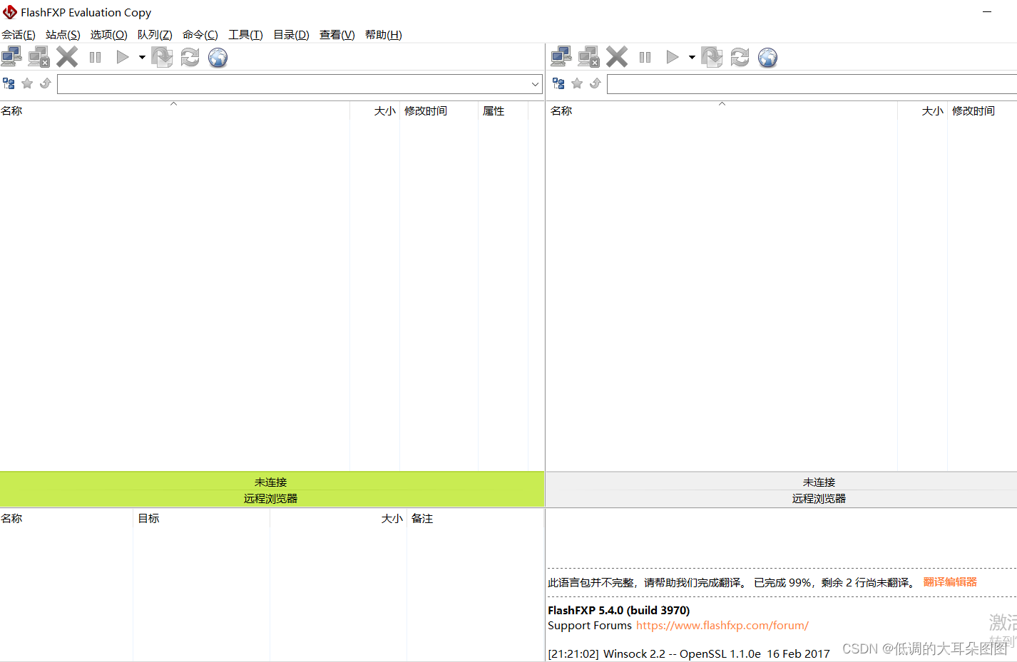Click Transfer play icon in right pane

[673, 57]
